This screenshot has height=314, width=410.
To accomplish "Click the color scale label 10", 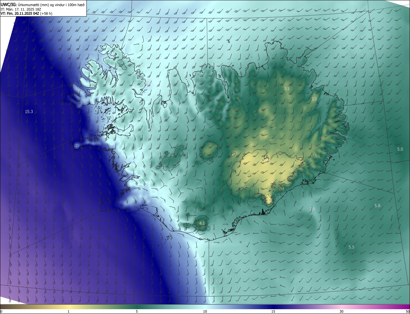I will (x=205, y=311).
